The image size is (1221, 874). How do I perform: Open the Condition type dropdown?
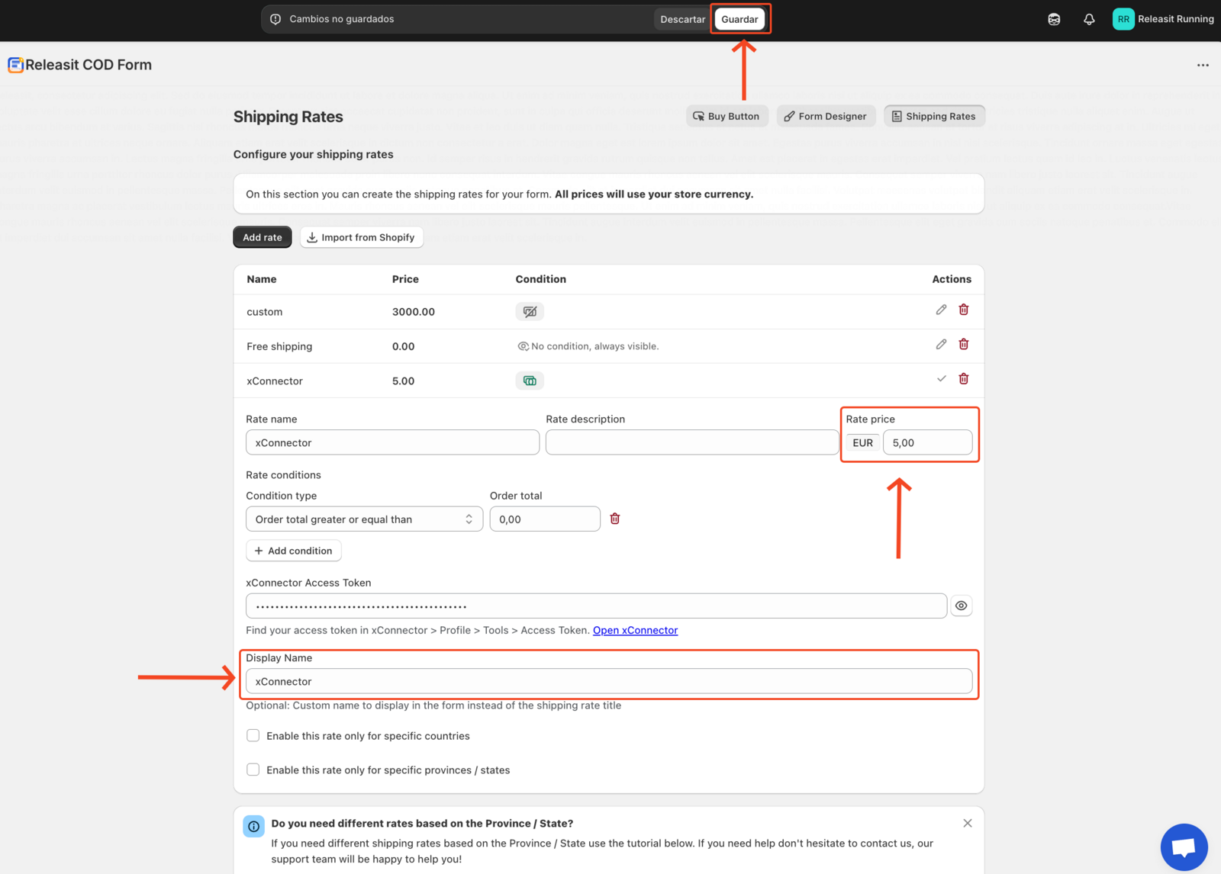click(x=364, y=519)
